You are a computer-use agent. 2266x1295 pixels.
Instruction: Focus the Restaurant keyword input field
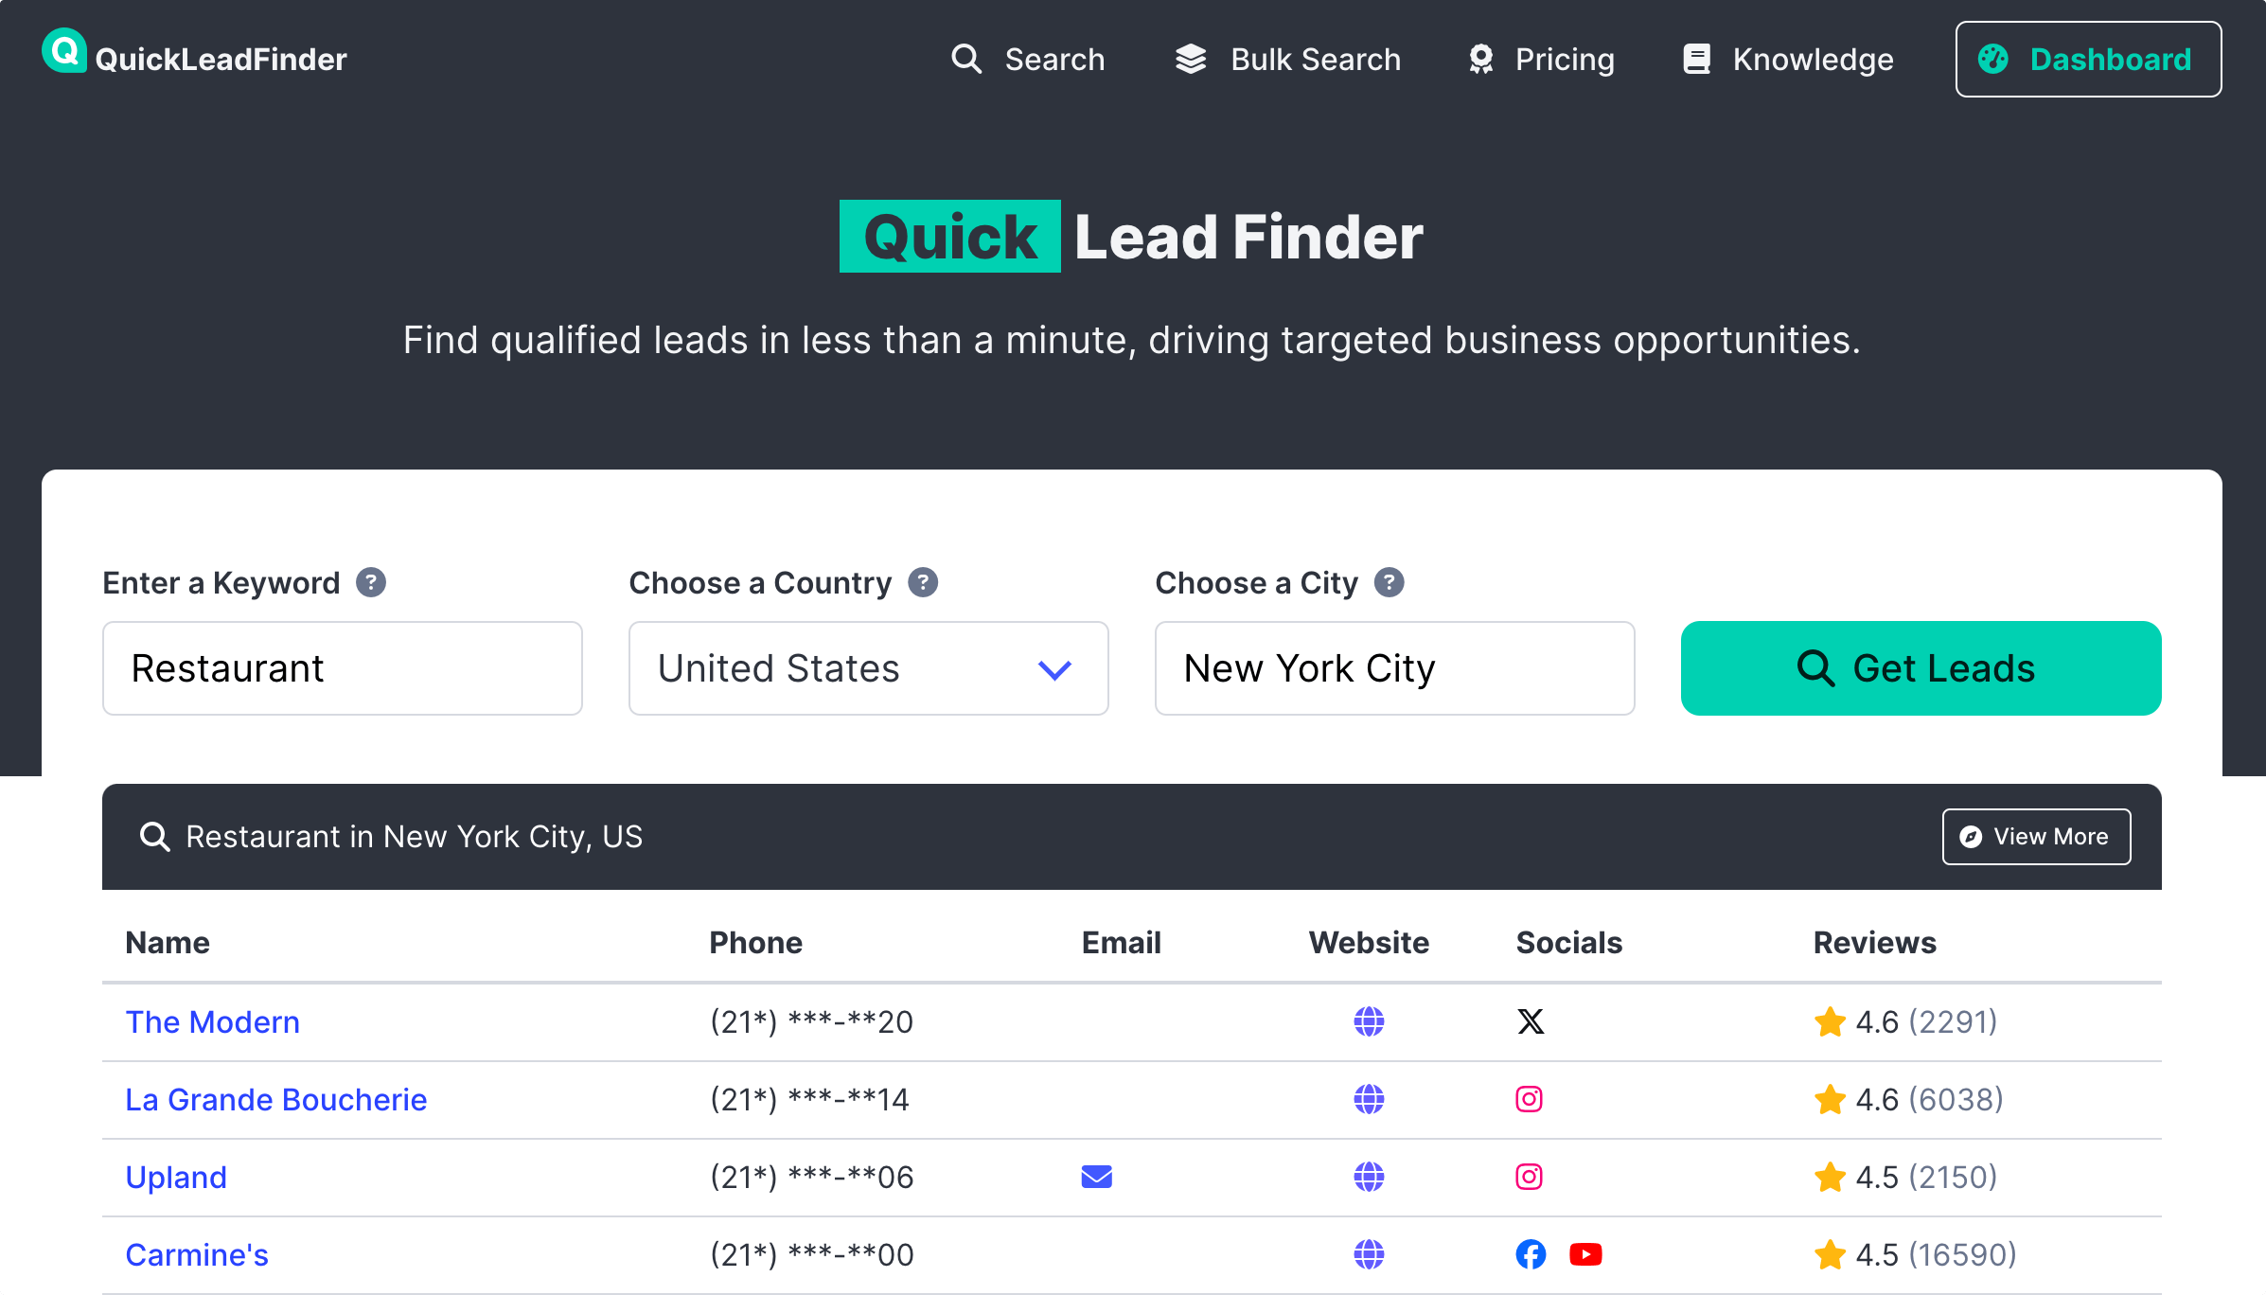coord(342,668)
